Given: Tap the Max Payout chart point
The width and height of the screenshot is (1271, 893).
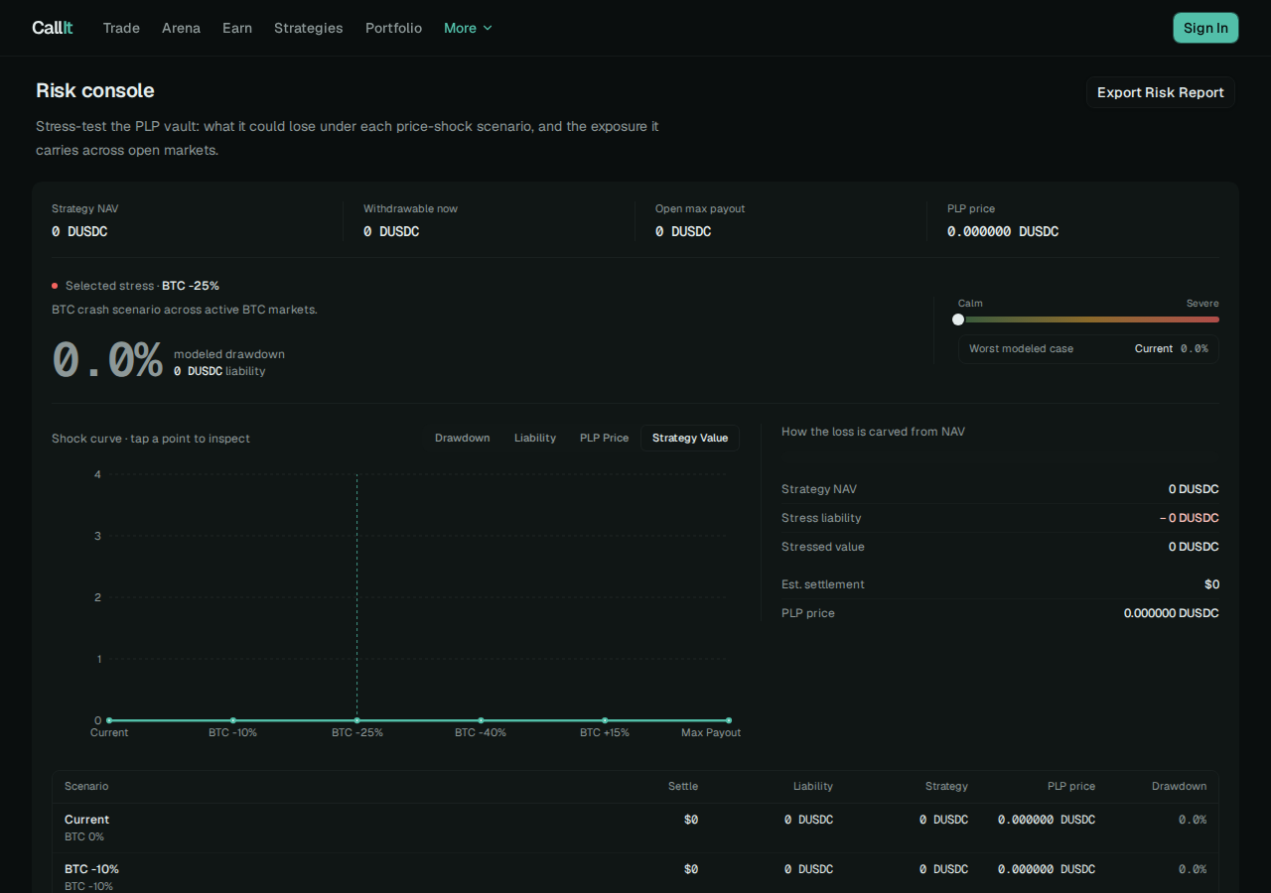Looking at the screenshot, I should pos(729,720).
